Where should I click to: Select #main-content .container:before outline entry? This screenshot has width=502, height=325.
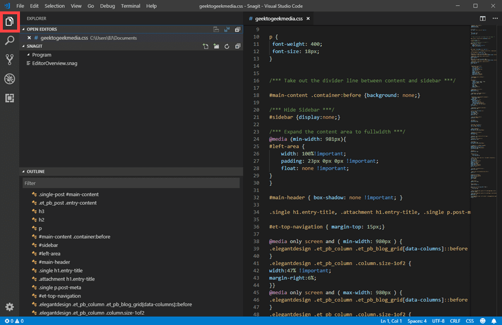(x=131, y=237)
